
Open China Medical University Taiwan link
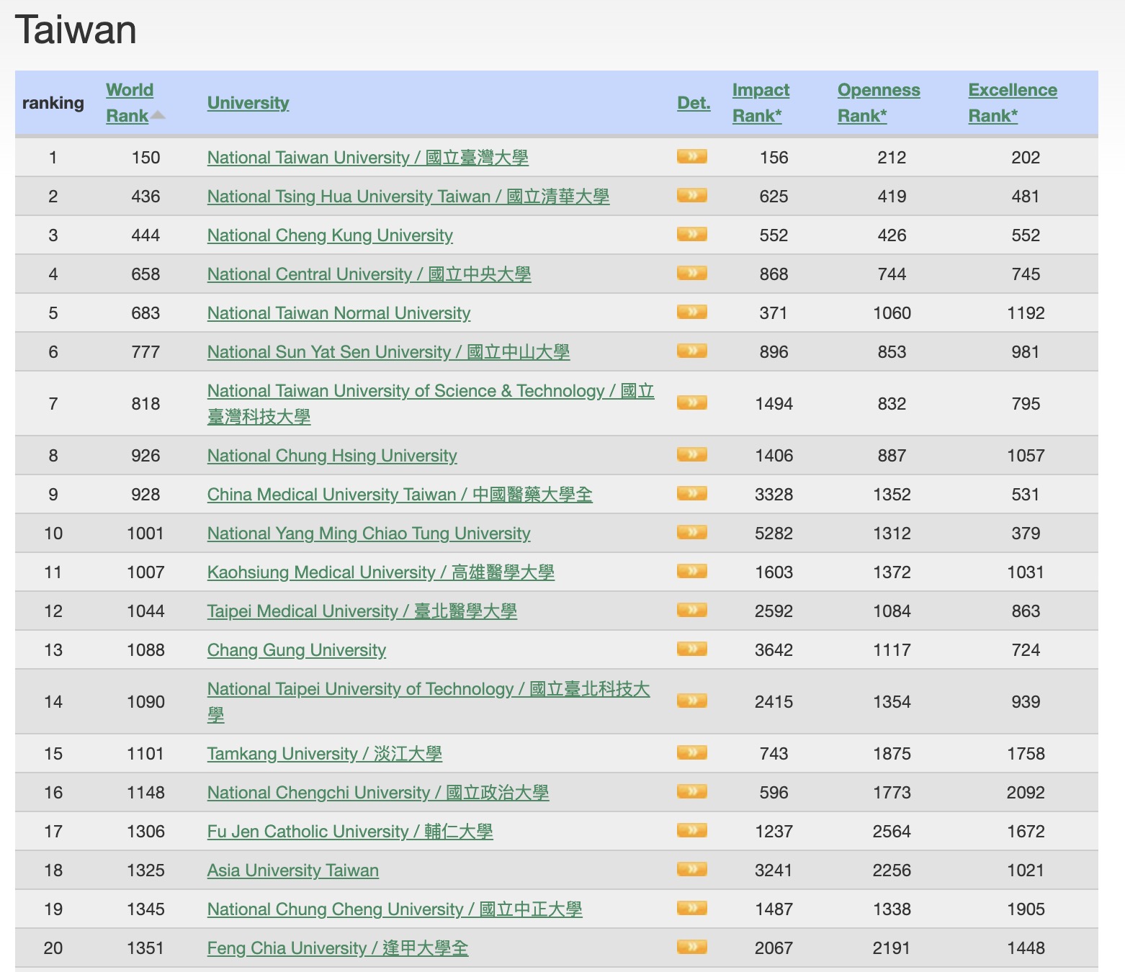[400, 495]
